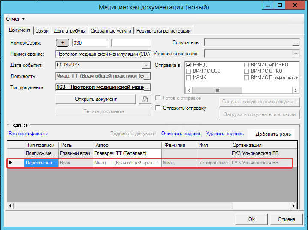
Task: Open the ellipsis picker for Должность
Action: click(147, 76)
